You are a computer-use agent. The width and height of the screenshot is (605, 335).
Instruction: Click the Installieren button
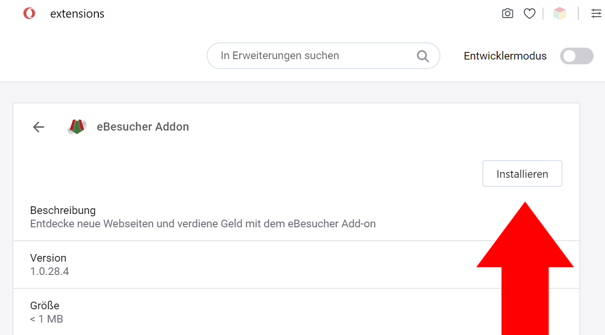coord(522,173)
